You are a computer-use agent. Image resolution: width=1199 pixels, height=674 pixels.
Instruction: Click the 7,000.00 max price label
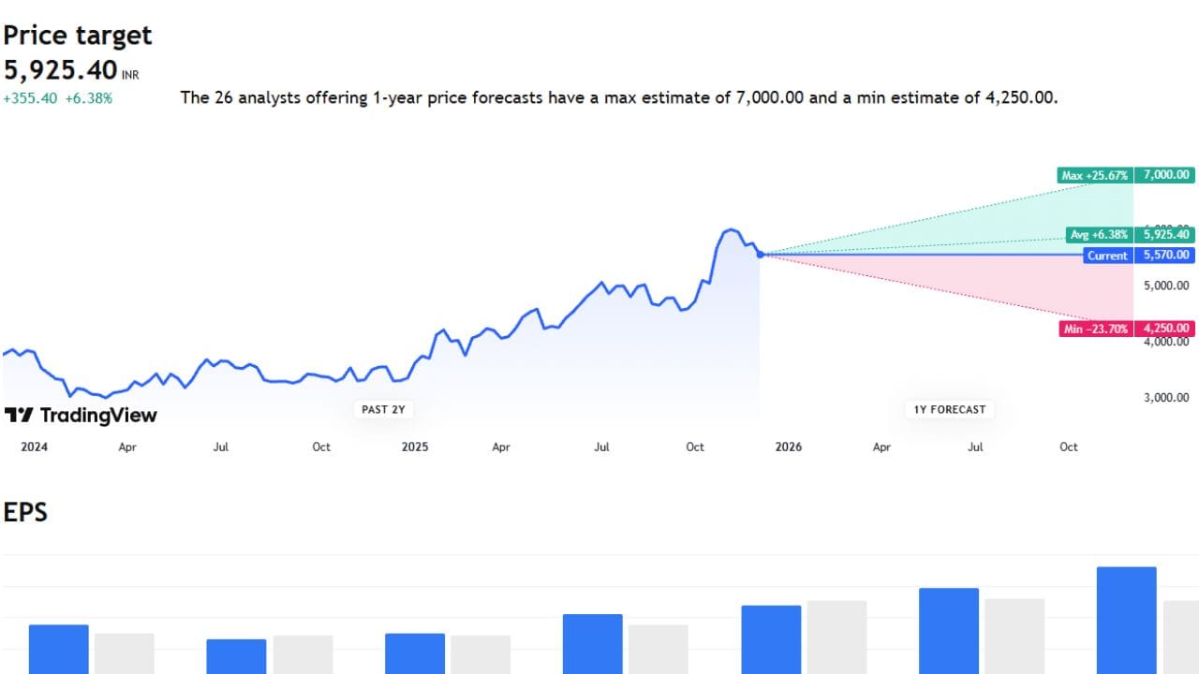pyautogui.click(x=1164, y=175)
